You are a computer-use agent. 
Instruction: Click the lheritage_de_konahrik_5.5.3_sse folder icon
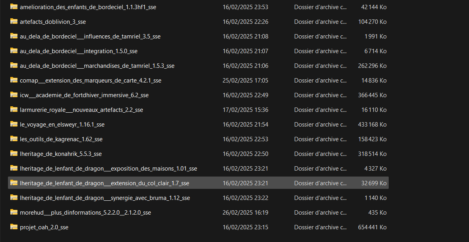(x=14, y=154)
